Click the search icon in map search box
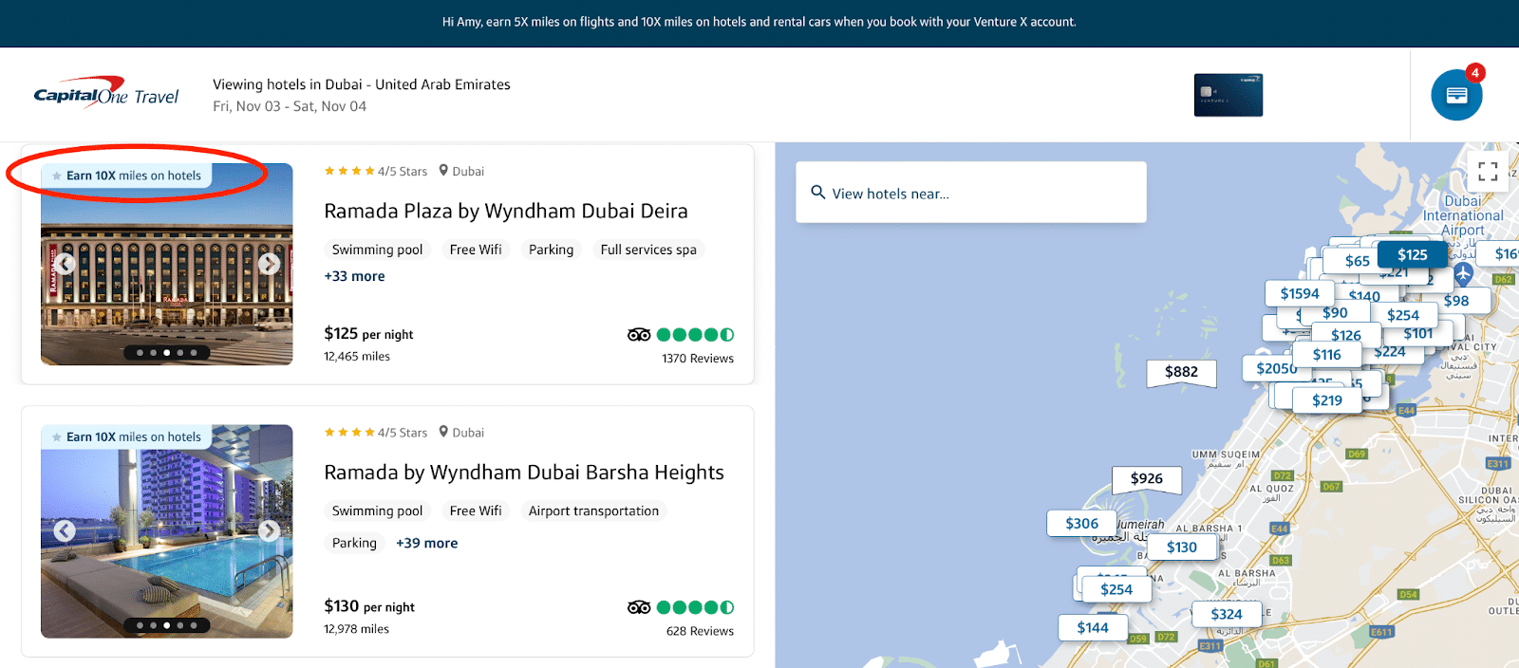The width and height of the screenshot is (1519, 668). click(817, 193)
